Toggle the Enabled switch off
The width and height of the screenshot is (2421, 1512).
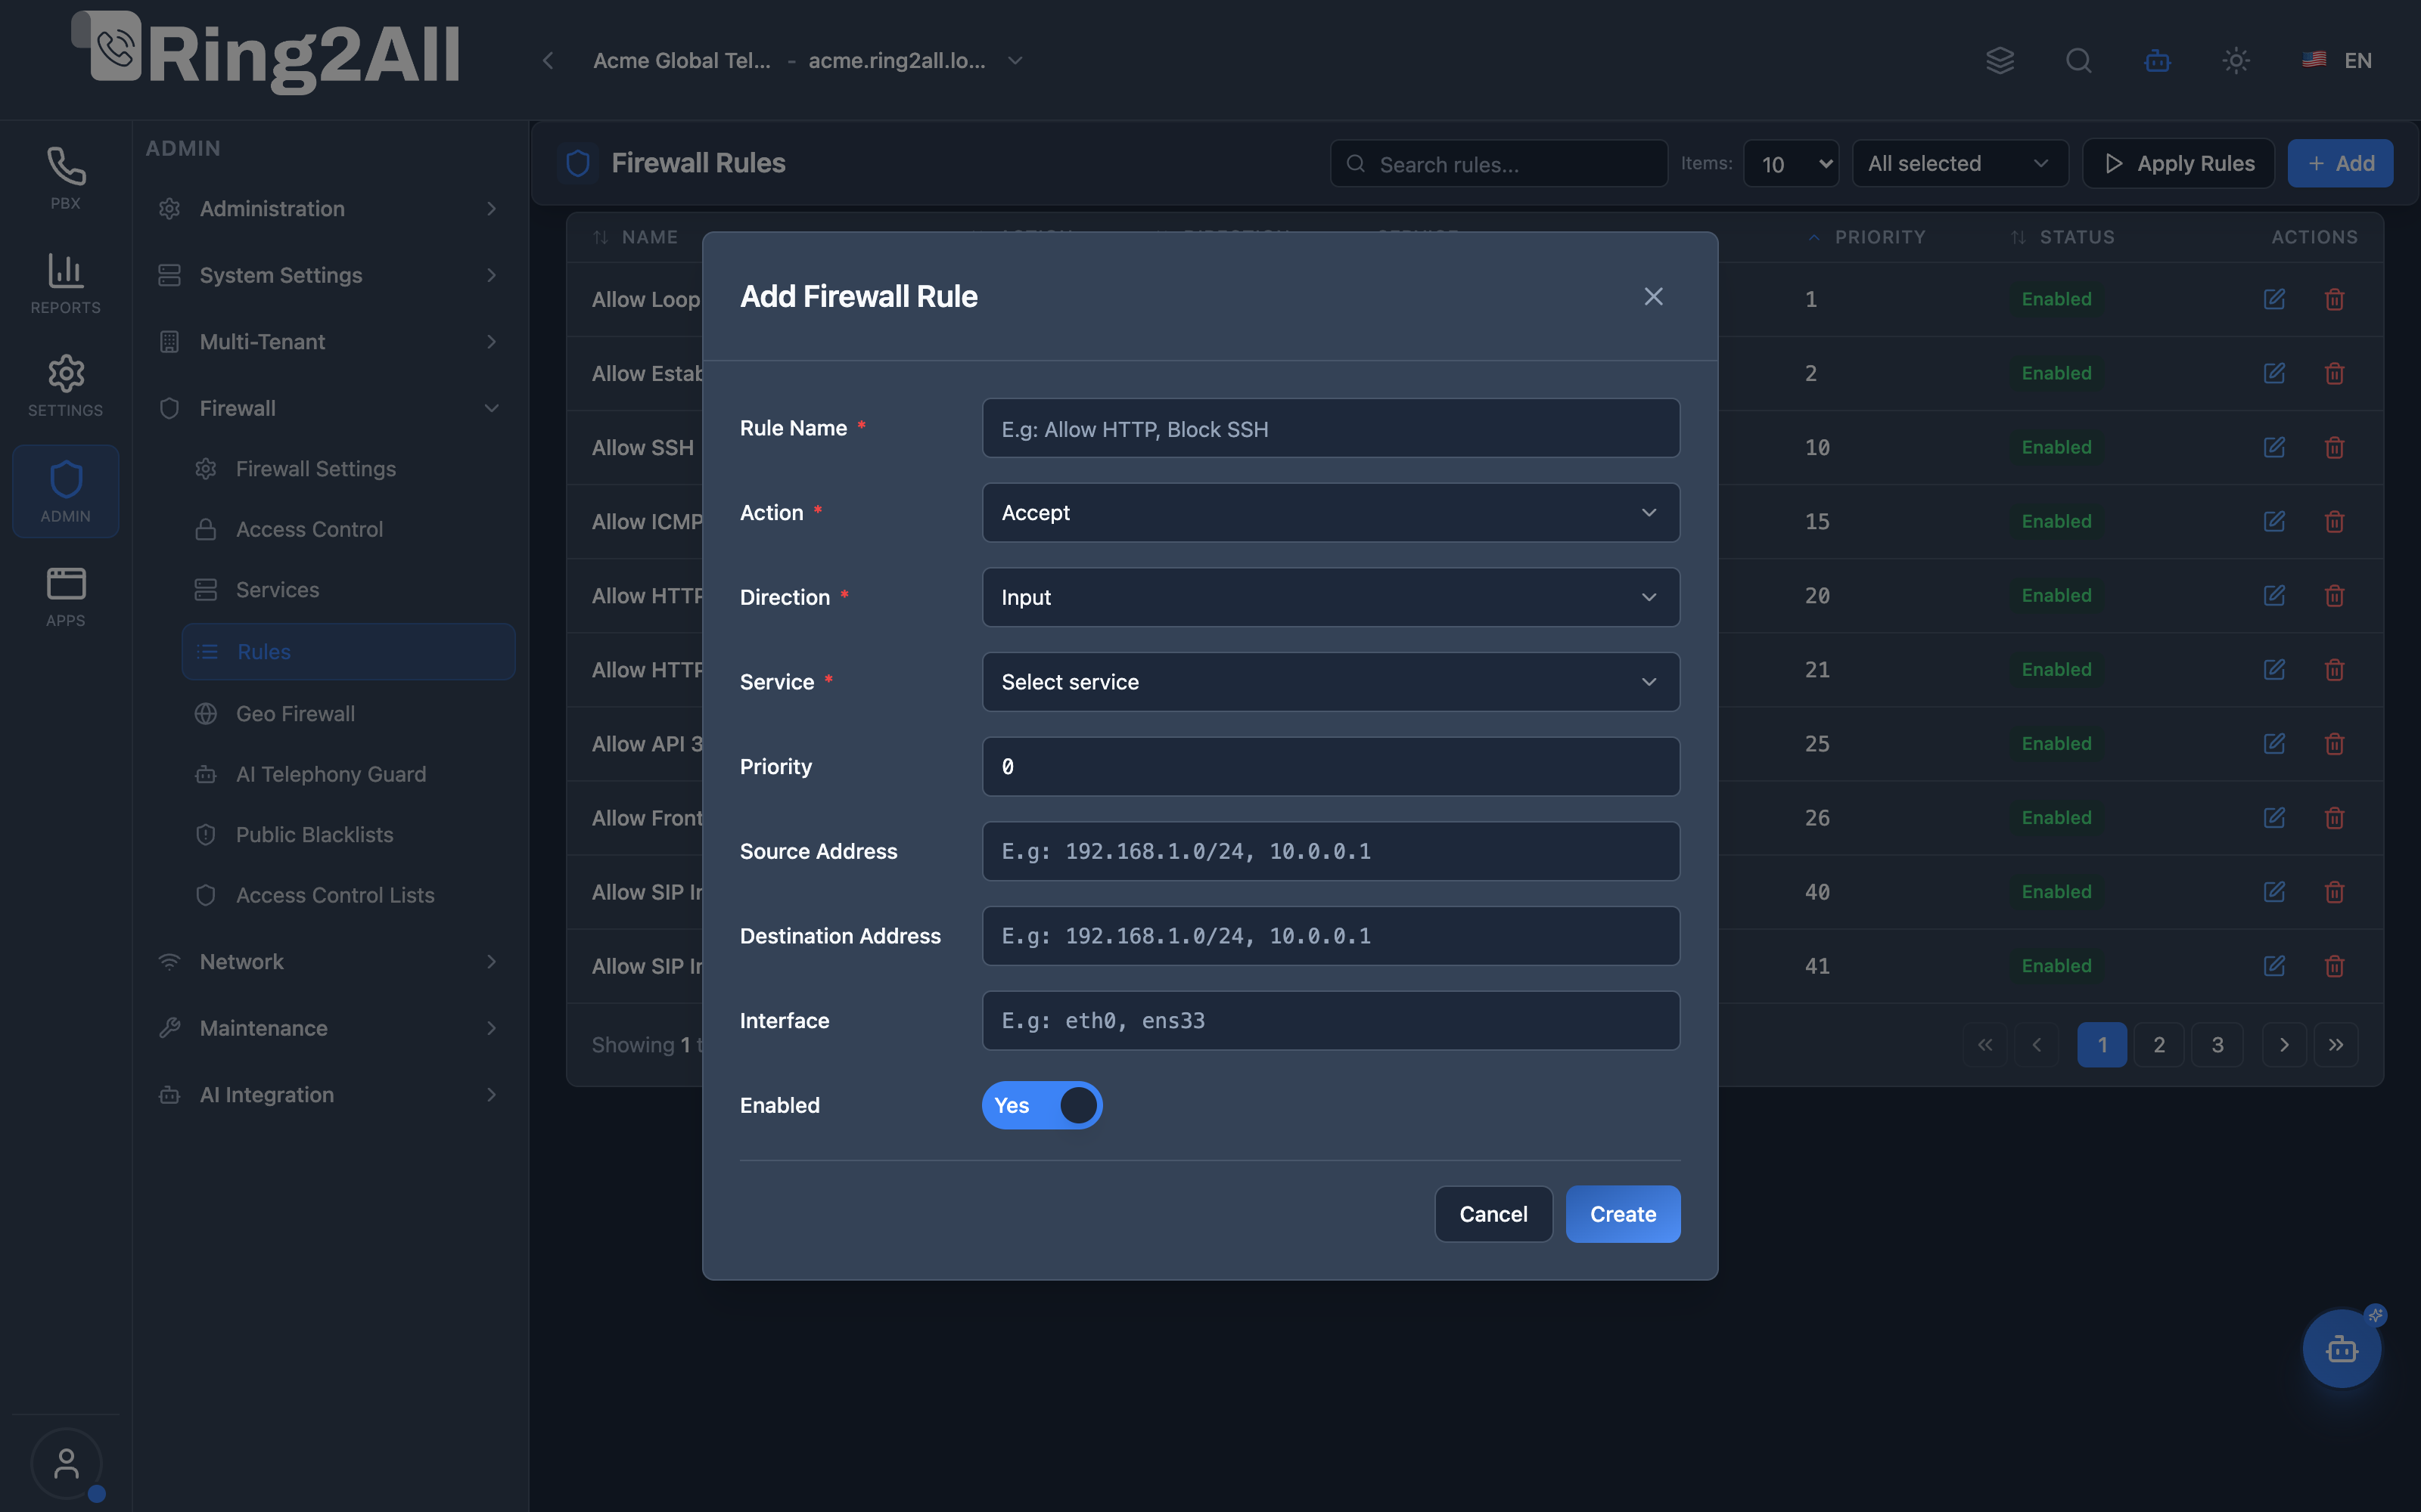[x=1042, y=1105]
